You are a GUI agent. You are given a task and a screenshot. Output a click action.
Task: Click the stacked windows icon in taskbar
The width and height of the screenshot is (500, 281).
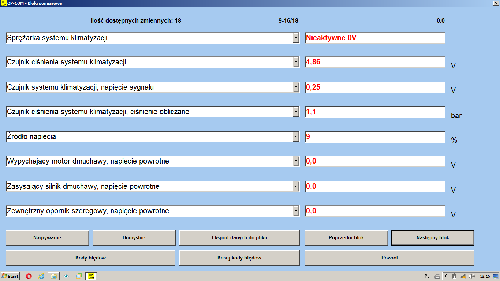tap(79, 276)
